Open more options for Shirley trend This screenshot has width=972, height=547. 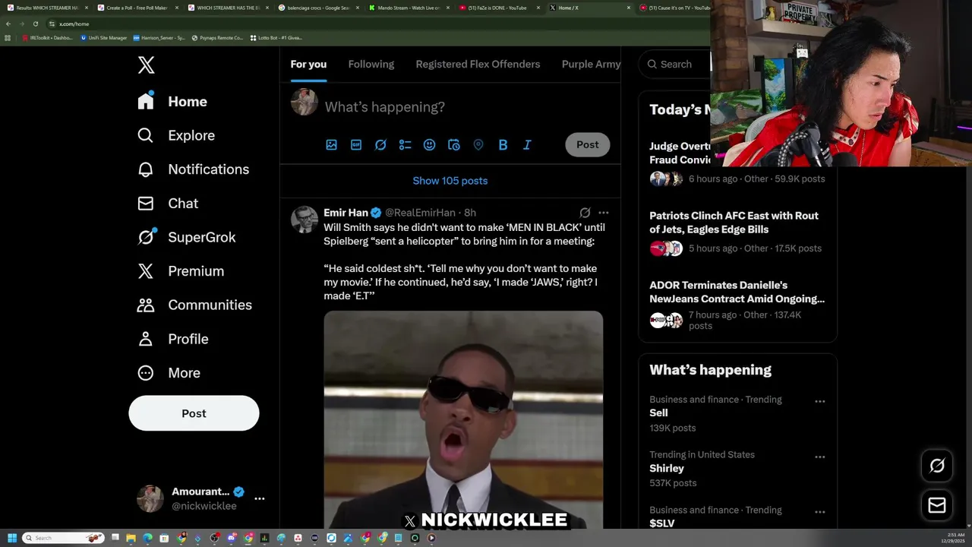(x=820, y=457)
